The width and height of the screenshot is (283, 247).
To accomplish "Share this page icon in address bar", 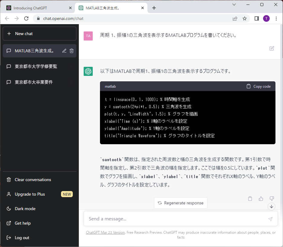I will tap(235, 18).
